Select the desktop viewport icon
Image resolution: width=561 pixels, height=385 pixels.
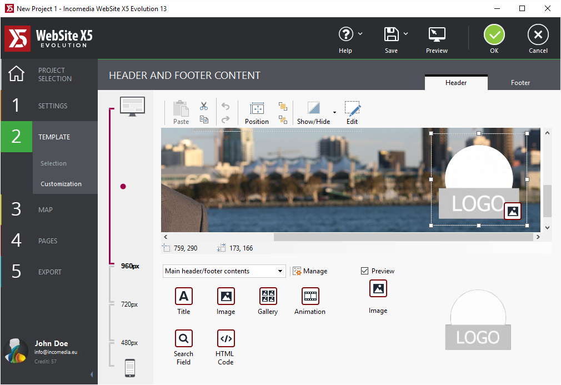(132, 106)
